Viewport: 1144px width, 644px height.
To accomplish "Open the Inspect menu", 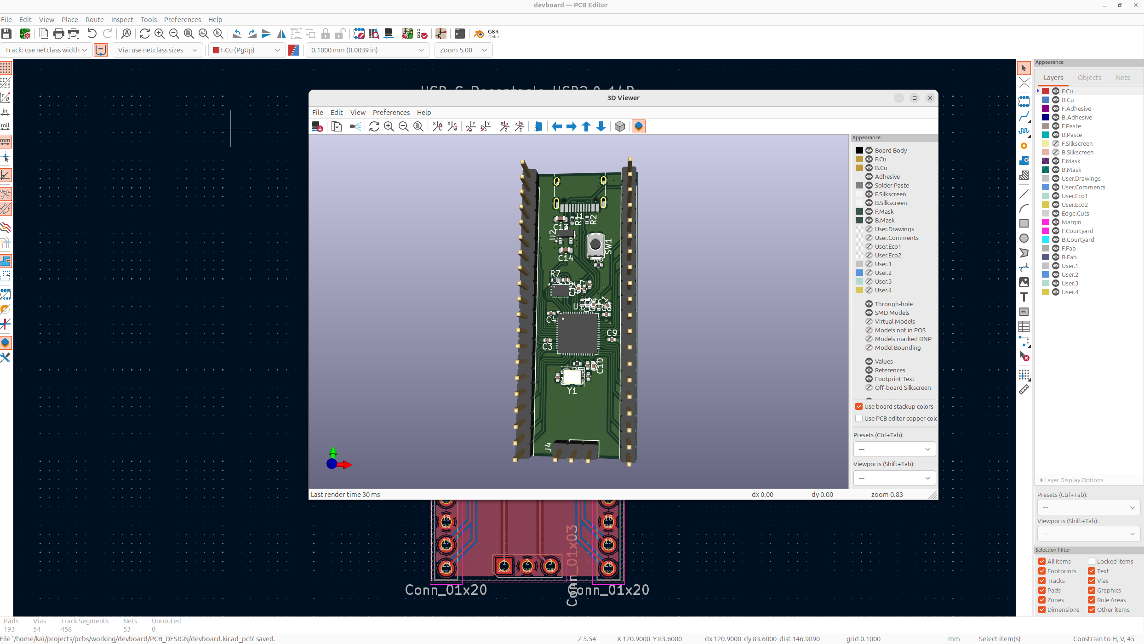I will click(122, 19).
